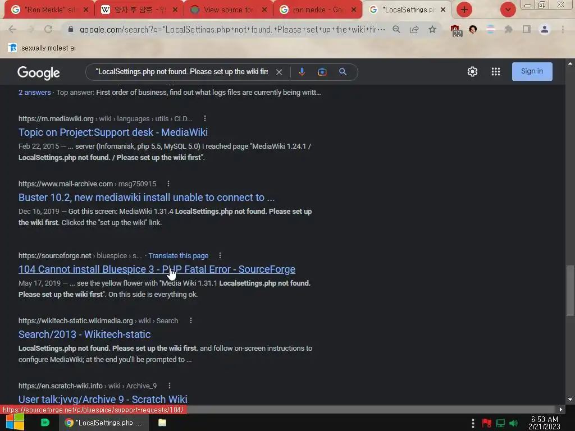Open the green app icon in the taskbar
This screenshot has height=431, width=575.
click(45, 423)
